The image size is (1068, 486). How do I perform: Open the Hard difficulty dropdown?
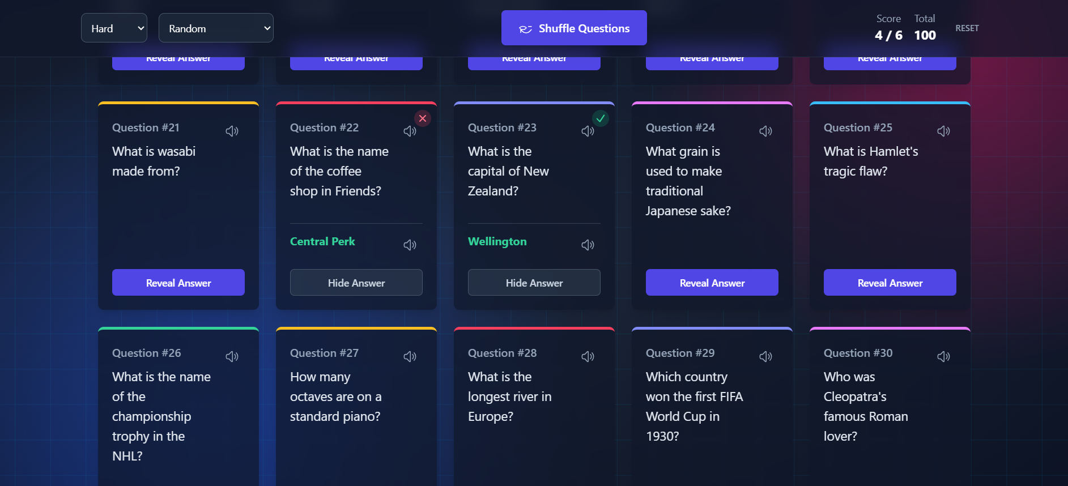pos(114,28)
